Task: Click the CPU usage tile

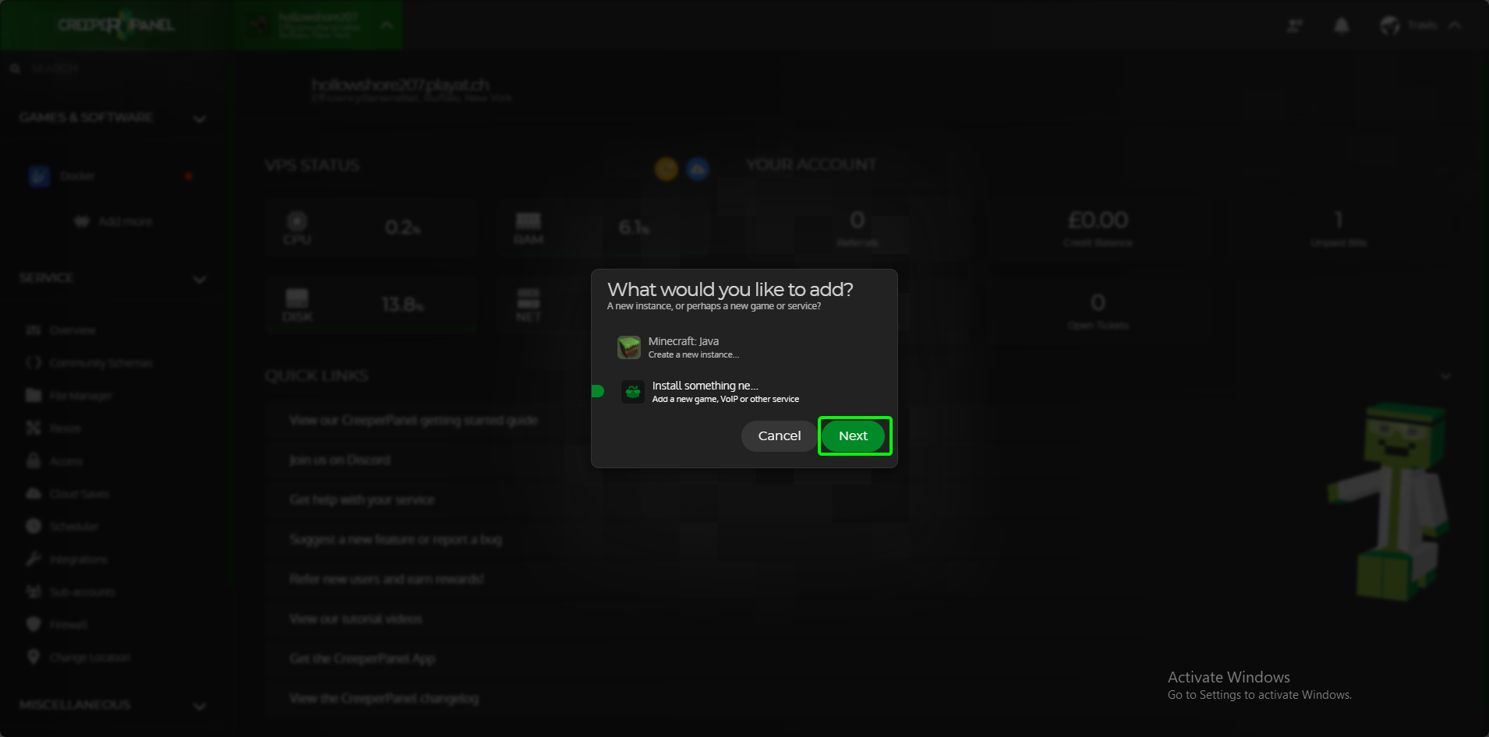Action: click(x=370, y=227)
